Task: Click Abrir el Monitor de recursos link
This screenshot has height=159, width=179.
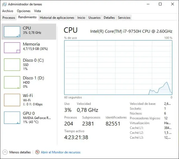Action: (x=61, y=152)
